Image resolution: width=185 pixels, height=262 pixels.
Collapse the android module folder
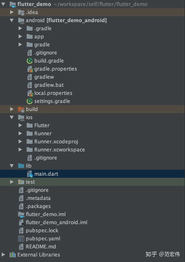[12, 20]
